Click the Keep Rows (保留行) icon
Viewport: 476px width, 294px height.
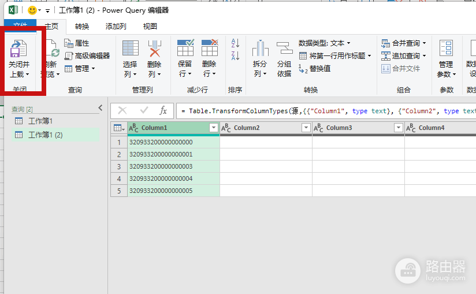tap(185, 47)
